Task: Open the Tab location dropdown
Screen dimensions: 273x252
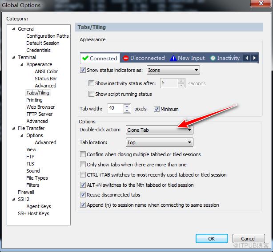Action: point(159,142)
